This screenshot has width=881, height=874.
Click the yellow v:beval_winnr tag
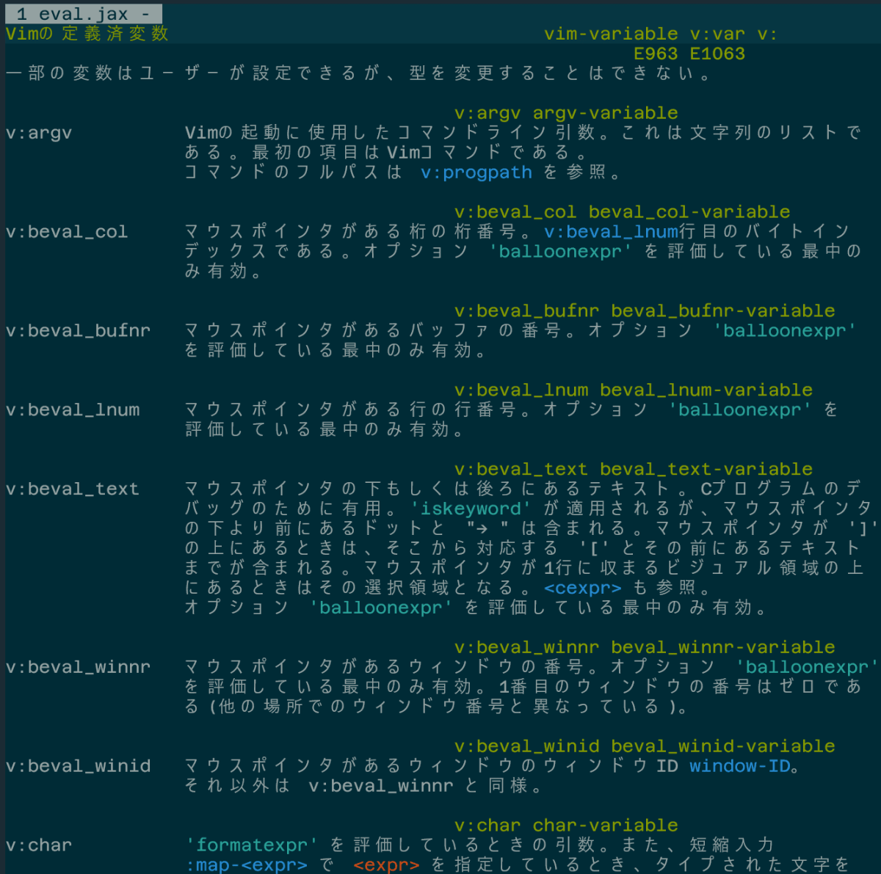pos(526,648)
